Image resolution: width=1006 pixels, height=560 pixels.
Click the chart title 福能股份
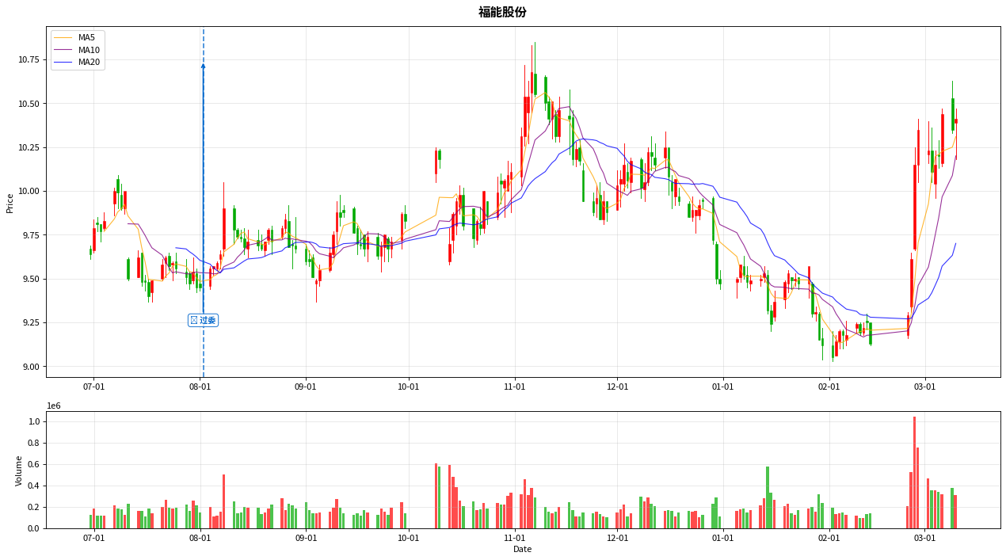[x=502, y=12]
